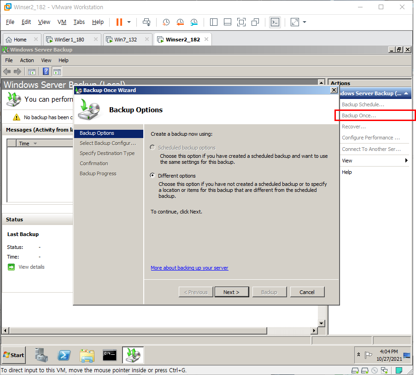Select Backup Options step in wizard sidebar
This screenshot has height=375, width=416.
tap(109, 133)
